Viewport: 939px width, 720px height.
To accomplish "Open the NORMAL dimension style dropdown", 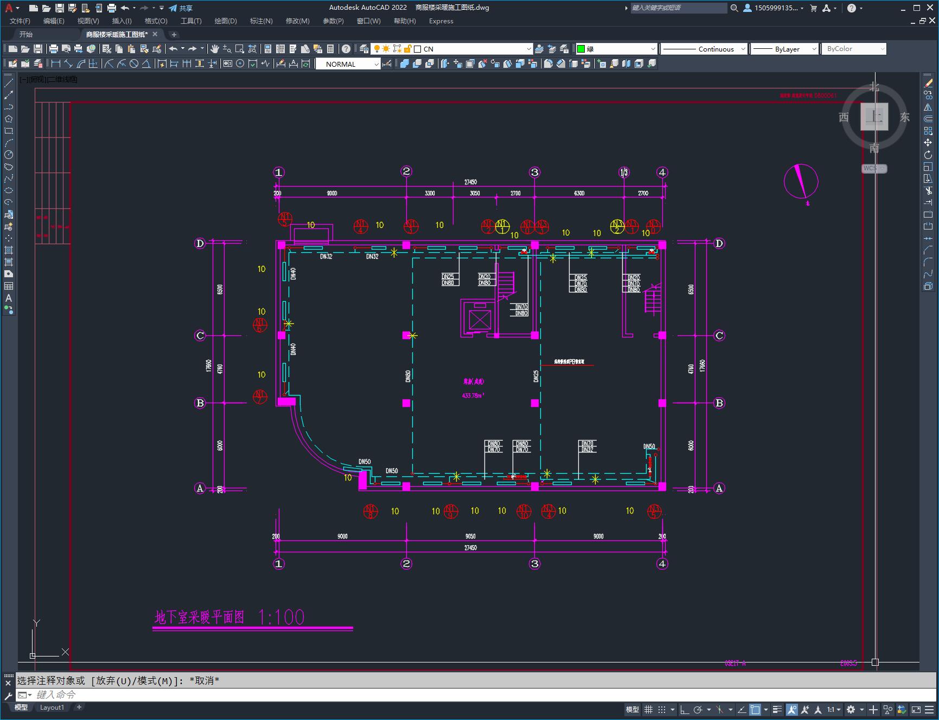I will 376,64.
